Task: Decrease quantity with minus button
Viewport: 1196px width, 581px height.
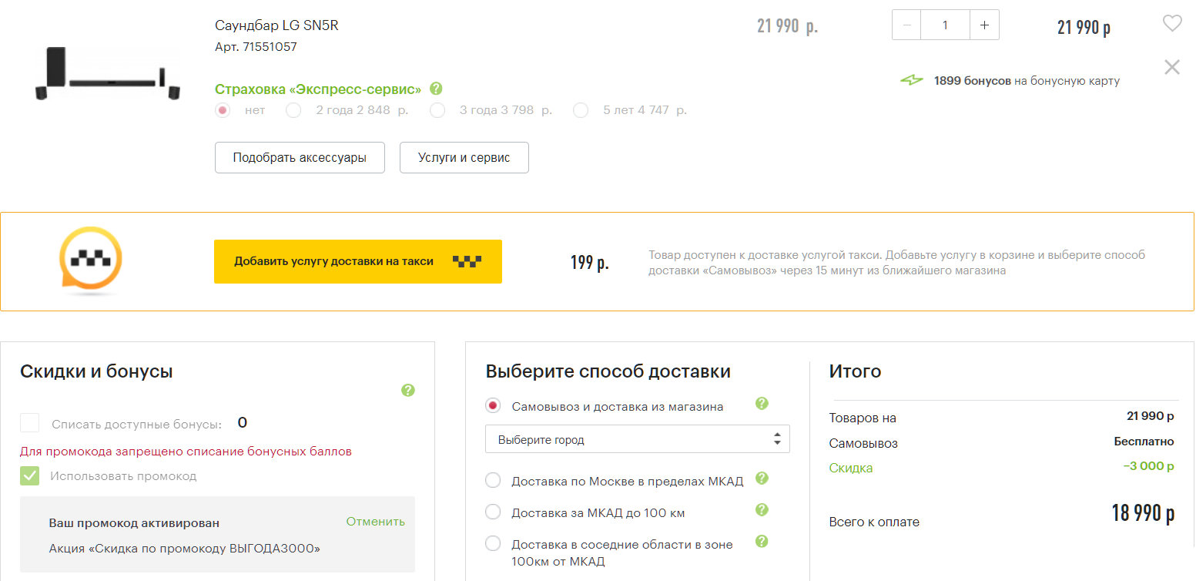Action: click(906, 25)
